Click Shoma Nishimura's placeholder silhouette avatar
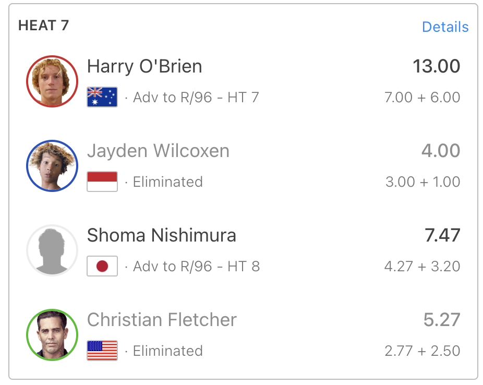Image resolution: width=483 pixels, height=385 pixels. [52, 250]
